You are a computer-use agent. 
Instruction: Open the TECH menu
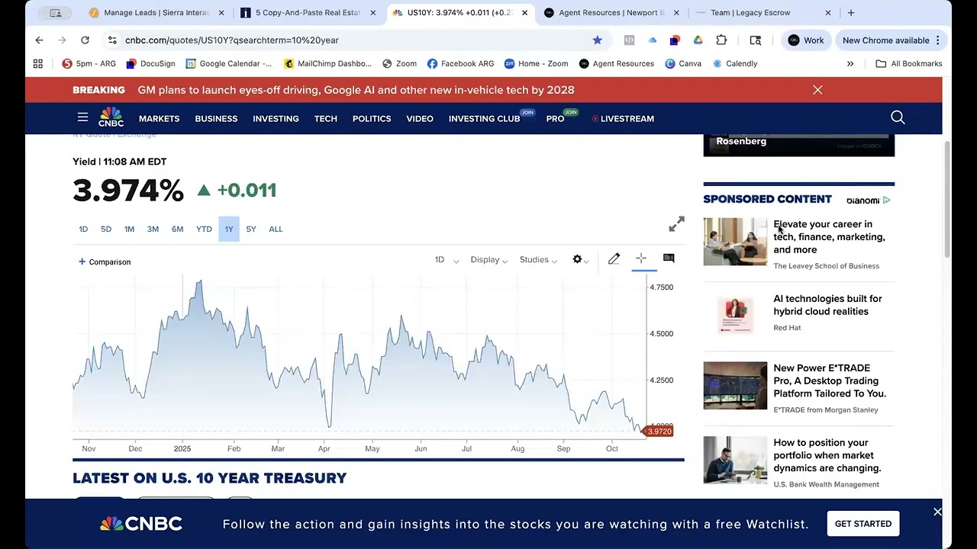coord(325,118)
